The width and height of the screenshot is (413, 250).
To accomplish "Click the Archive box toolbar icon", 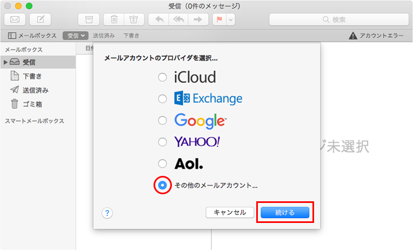I will (89, 19).
